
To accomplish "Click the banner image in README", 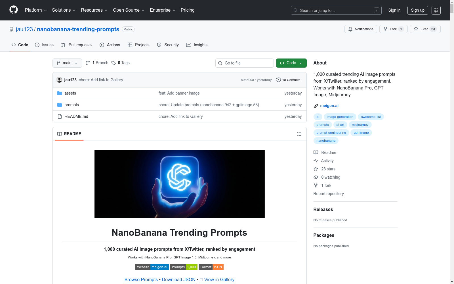I will [180, 184].
